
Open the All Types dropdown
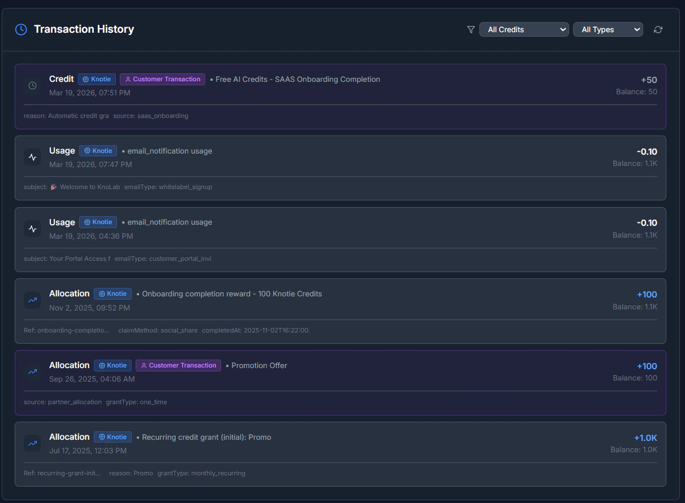(608, 29)
